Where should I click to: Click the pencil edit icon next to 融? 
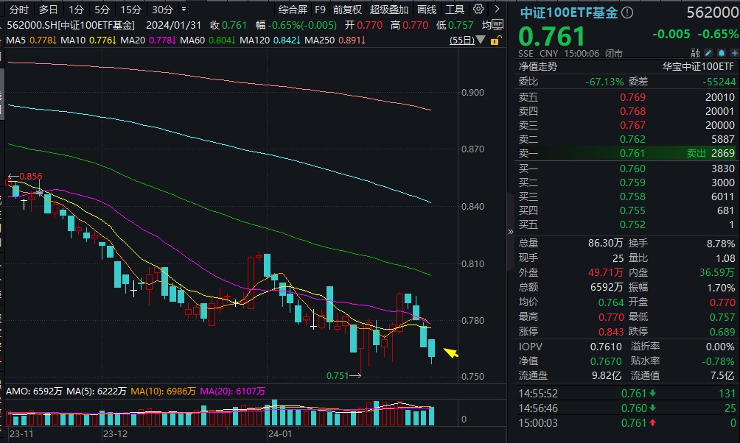(708, 52)
